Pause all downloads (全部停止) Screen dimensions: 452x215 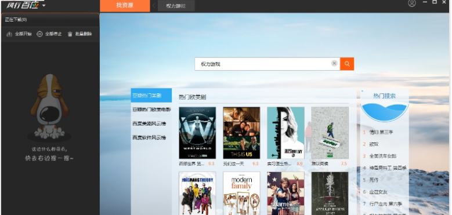(49, 34)
